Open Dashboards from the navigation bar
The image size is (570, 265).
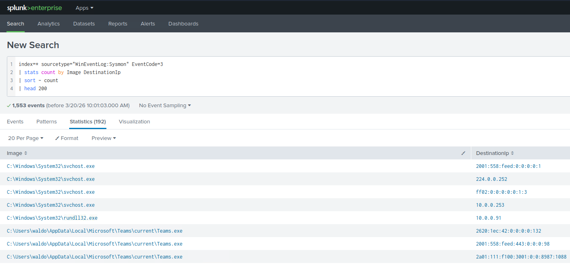click(x=183, y=24)
